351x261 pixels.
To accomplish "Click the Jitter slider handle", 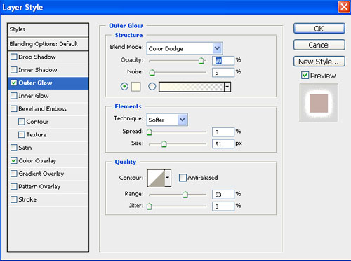I will [149, 206].
